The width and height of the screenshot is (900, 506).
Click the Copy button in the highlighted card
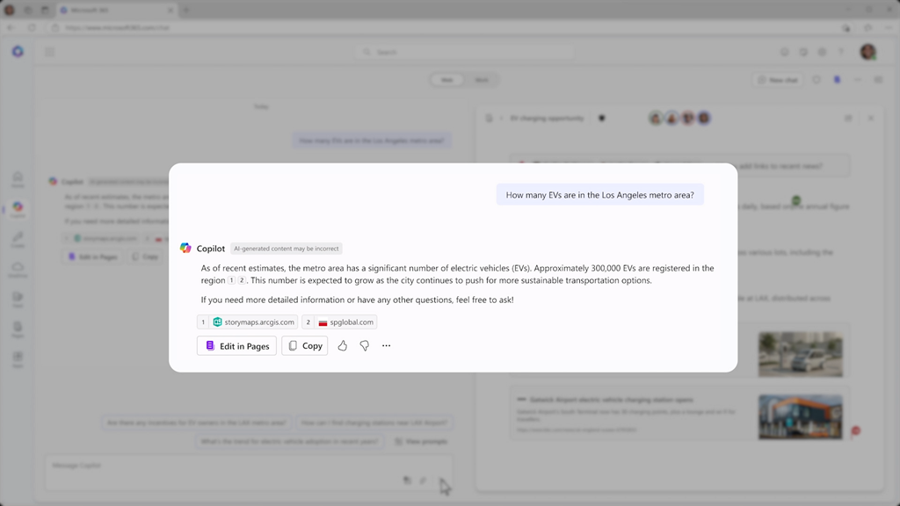point(305,346)
